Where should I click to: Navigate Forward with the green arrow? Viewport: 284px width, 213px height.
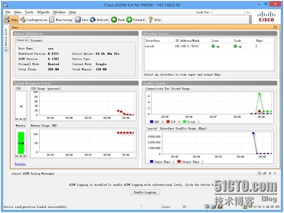[x=135, y=19]
